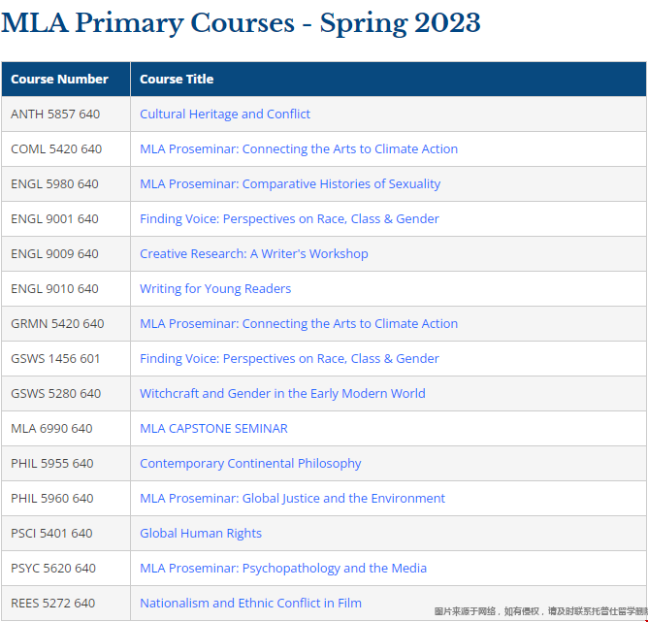
Task: Click the MLA Primary Courses - Spring 2023 heading
Action: (241, 22)
